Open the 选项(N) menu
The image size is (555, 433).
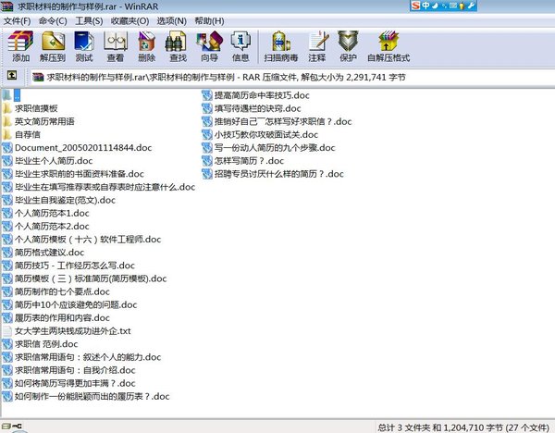(x=172, y=21)
